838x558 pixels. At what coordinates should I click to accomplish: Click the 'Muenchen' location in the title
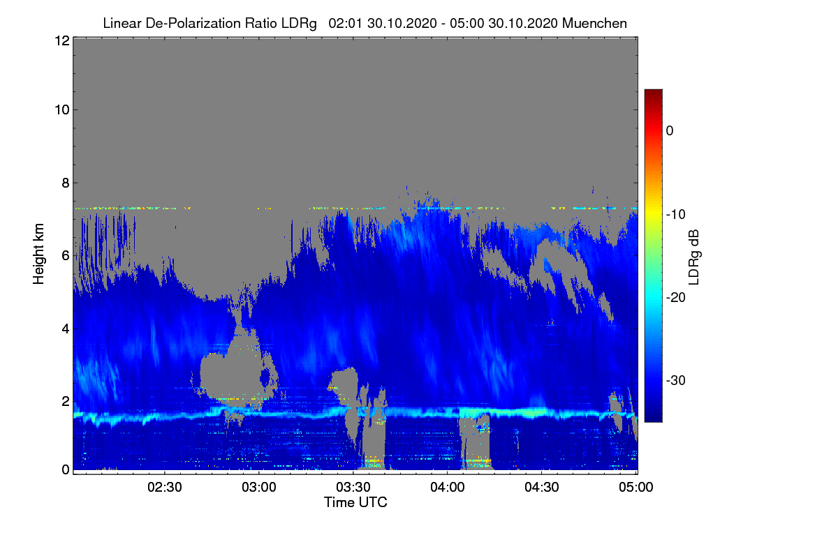pos(594,23)
